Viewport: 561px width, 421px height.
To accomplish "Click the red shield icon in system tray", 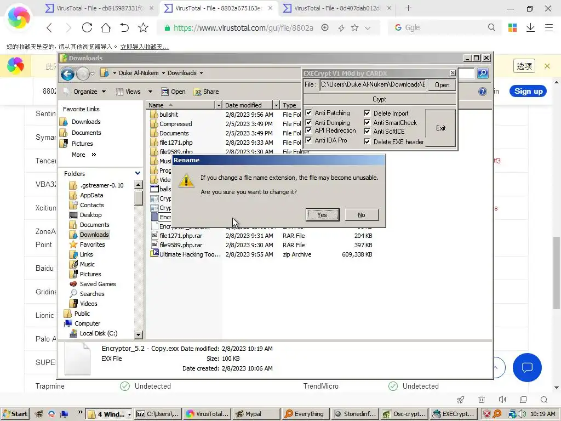I will pyautogui.click(x=487, y=414).
